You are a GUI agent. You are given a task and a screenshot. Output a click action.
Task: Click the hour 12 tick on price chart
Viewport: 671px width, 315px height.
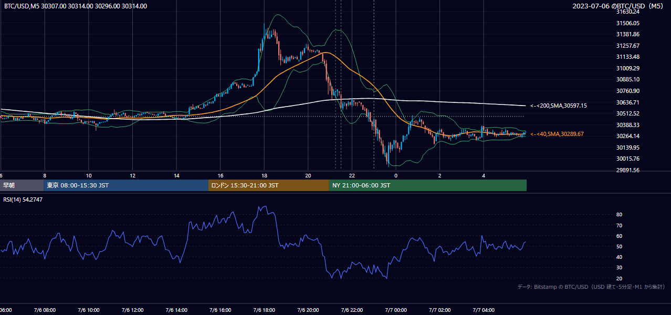[132, 175]
